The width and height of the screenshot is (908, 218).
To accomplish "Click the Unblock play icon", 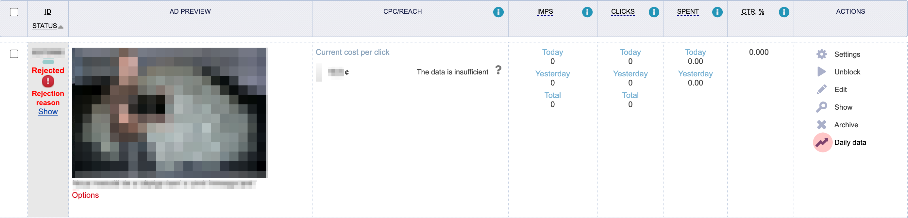I will (821, 72).
